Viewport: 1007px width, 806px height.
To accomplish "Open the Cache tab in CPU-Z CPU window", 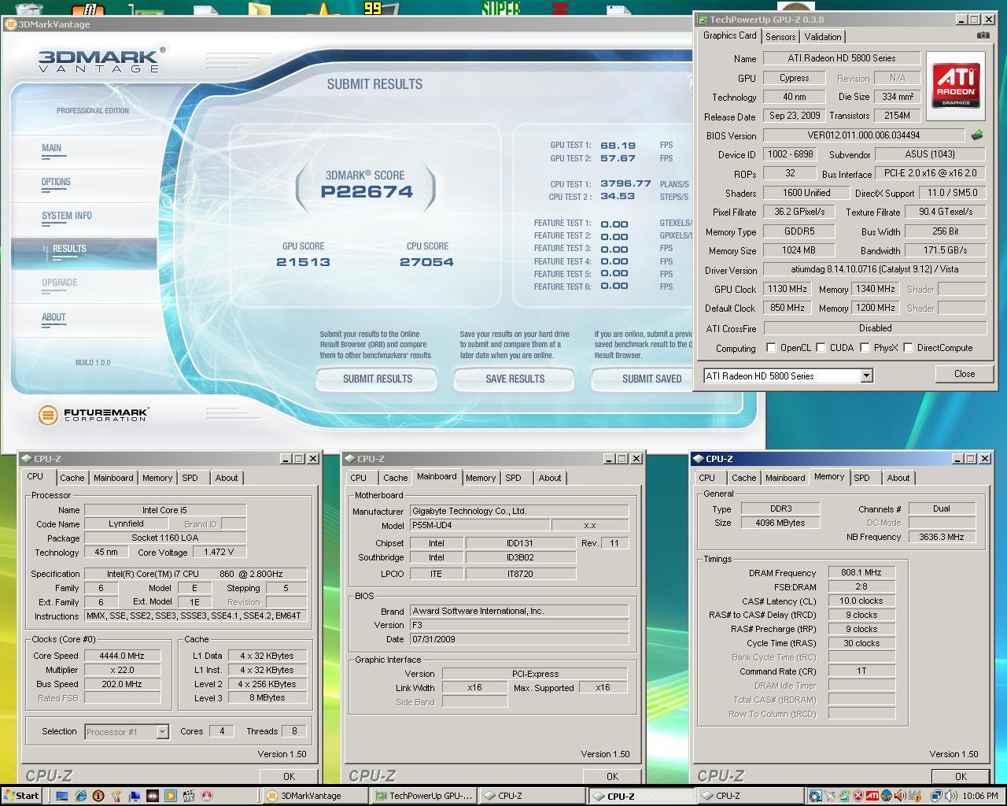I will coord(72,478).
